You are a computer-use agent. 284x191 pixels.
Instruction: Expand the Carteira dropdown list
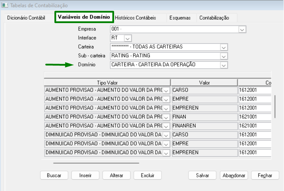(x=224, y=47)
